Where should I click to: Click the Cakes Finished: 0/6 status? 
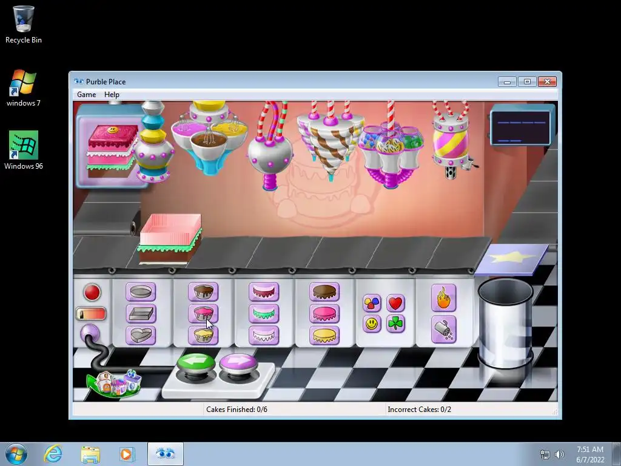237,410
